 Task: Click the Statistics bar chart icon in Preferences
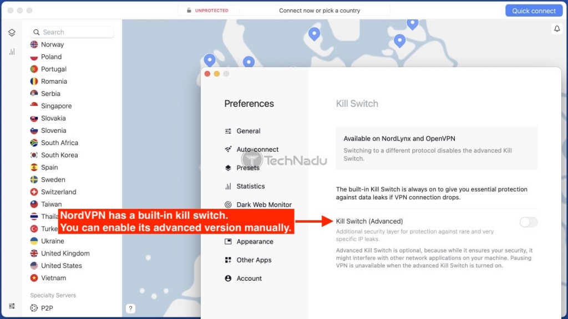point(228,186)
